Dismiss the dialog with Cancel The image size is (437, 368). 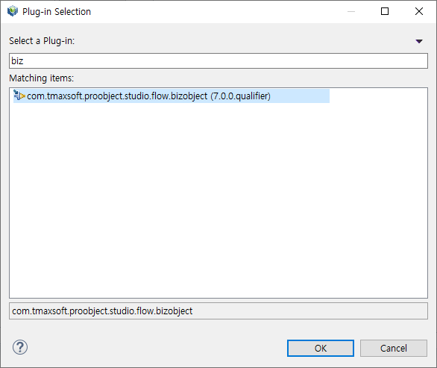pyautogui.click(x=394, y=348)
